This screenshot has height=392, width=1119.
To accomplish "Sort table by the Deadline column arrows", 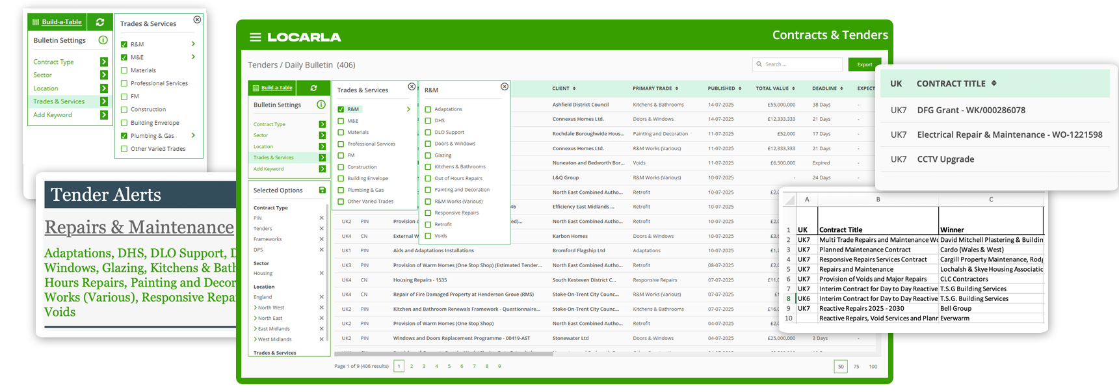I will (841, 88).
